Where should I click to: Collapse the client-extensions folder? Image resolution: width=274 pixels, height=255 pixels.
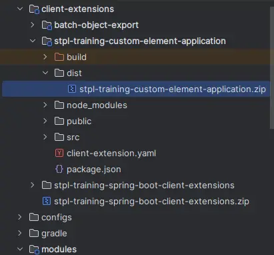coord(20,9)
